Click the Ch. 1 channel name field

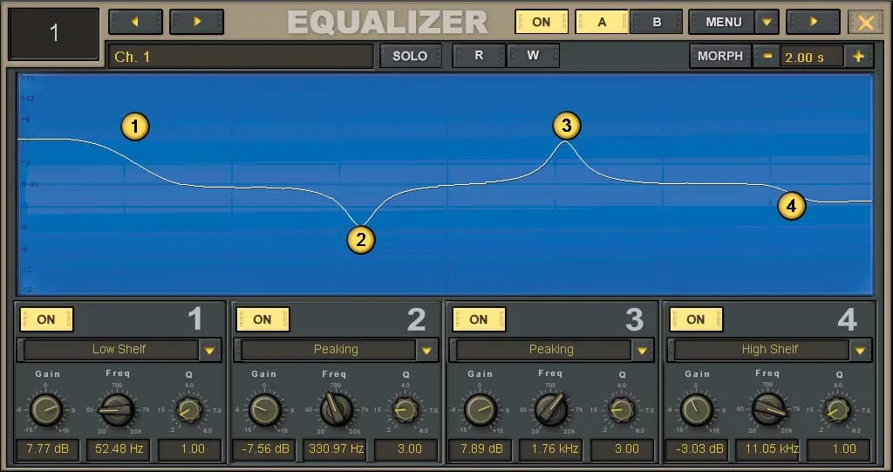(241, 57)
